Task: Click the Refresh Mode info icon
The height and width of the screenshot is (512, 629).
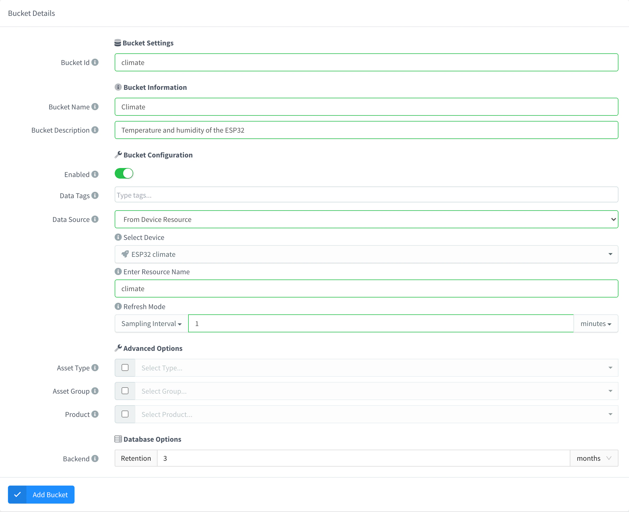Action: click(118, 306)
